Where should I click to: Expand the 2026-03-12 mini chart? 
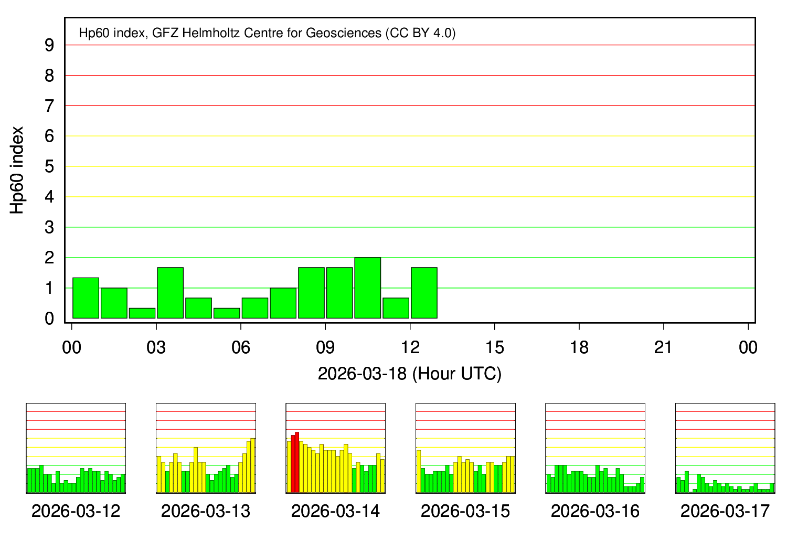coord(76,447)
